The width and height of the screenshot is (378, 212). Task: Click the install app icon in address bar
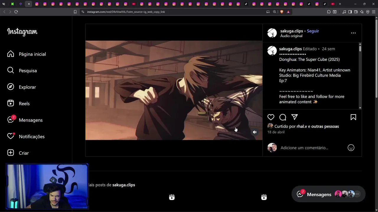268,12
